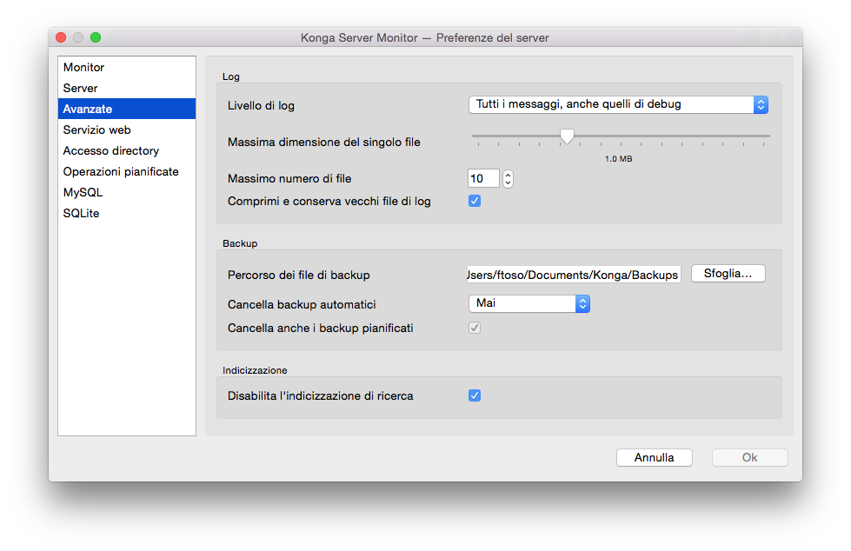The image size is (851, 551).
Task: Click the green zoom window button
Action: (96, 37)
